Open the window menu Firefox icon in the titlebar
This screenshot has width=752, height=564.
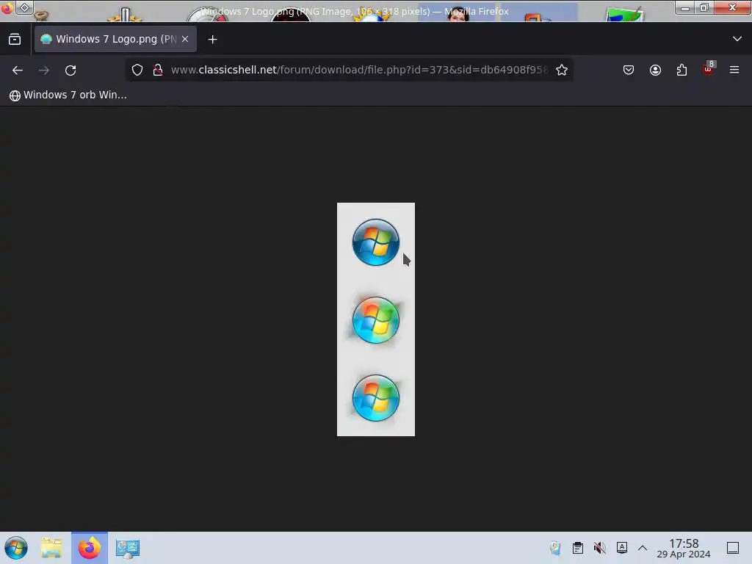click(7, 7)
